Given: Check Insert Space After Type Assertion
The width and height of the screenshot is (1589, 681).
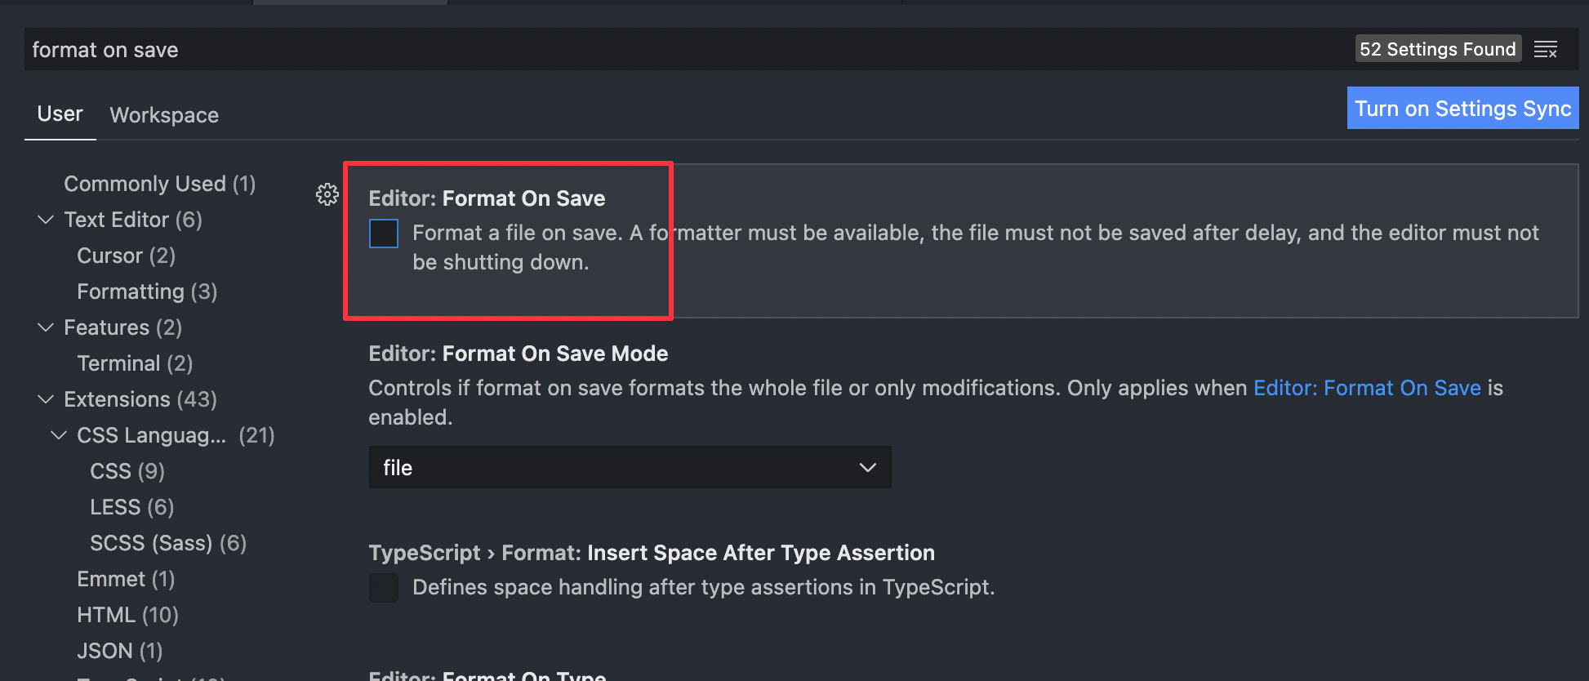Looking at the screenshot, I should [x=384, y=588].
